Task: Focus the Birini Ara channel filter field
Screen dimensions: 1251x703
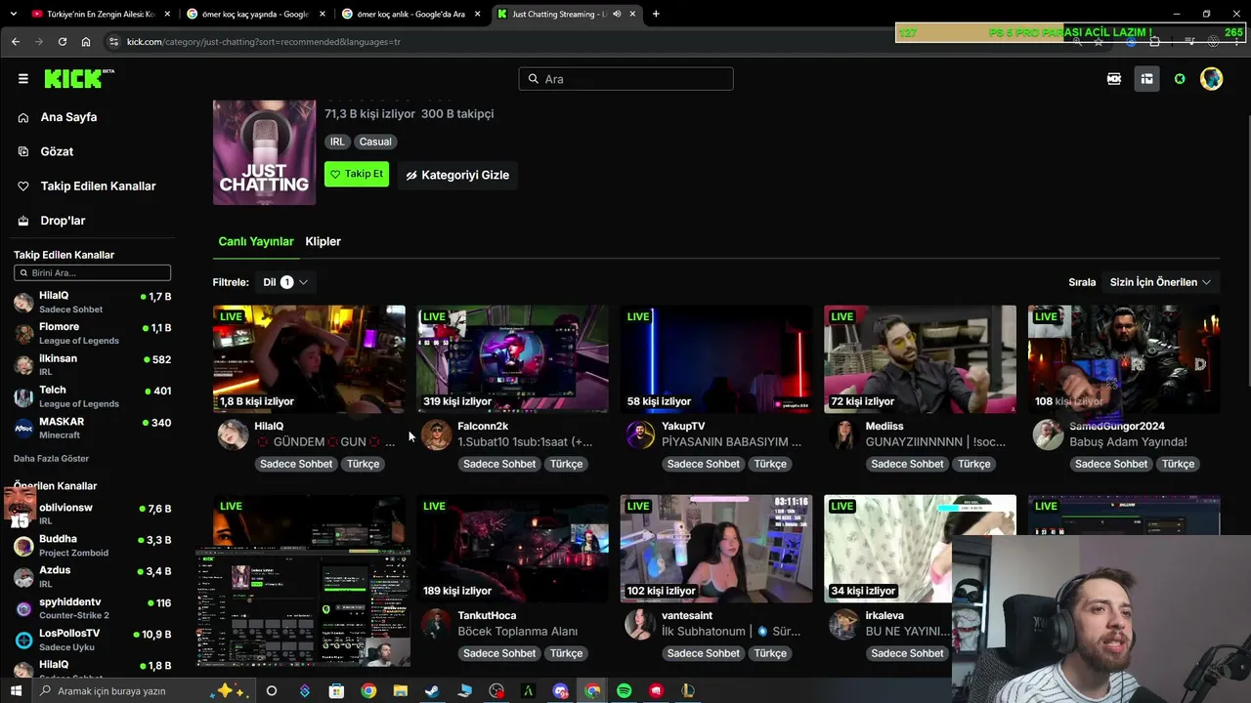Action: [93, 273]
